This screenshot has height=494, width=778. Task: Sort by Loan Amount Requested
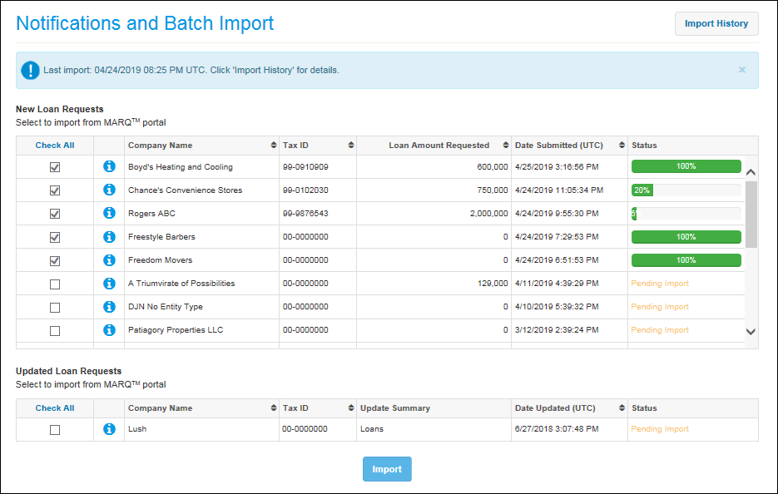[506, 145]
